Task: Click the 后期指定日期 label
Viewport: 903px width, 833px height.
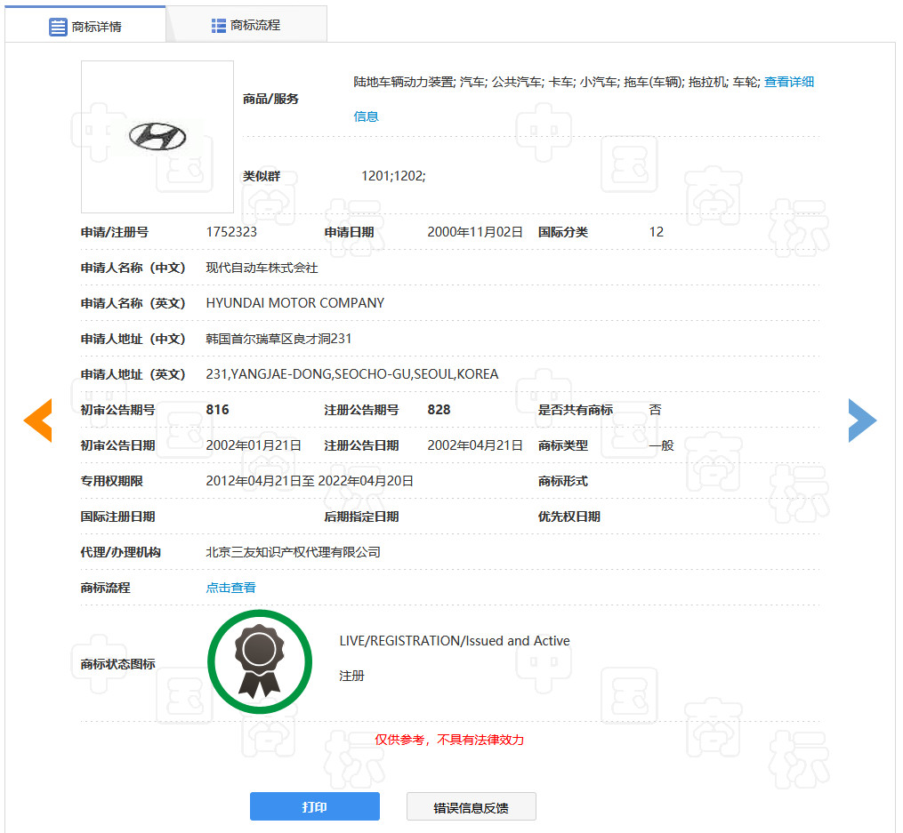Action: (362, 517)
